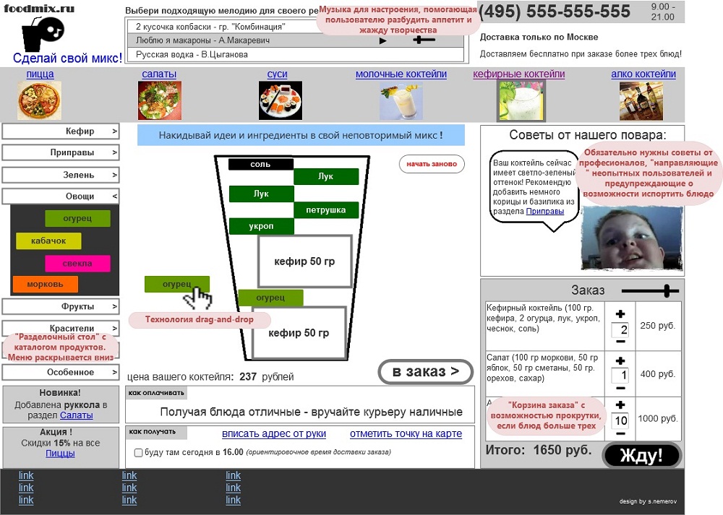
Task: Open 'отметить точку на карте' link
Action: tap(406, 434)
